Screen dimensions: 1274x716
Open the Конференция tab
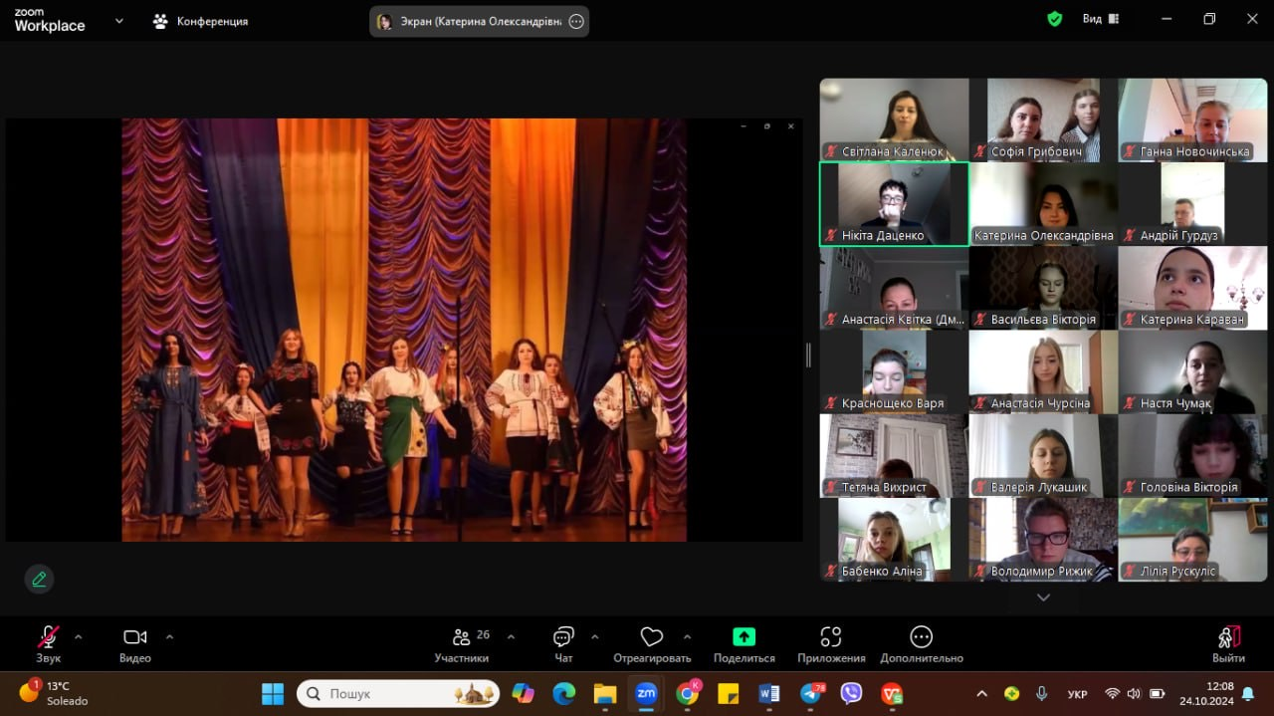point(200,21)
